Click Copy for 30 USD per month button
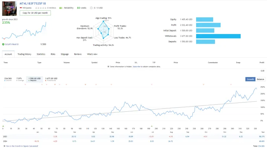 pyautogui.click(x=35, y=13)
